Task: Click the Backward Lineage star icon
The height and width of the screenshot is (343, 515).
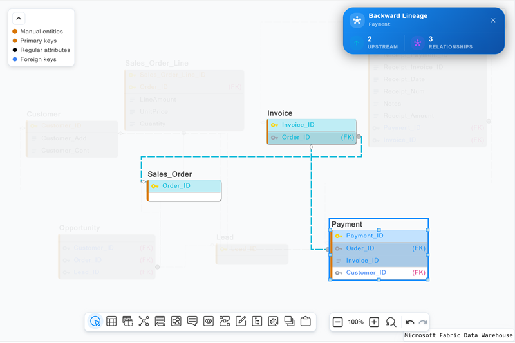Action: [357, 21]
